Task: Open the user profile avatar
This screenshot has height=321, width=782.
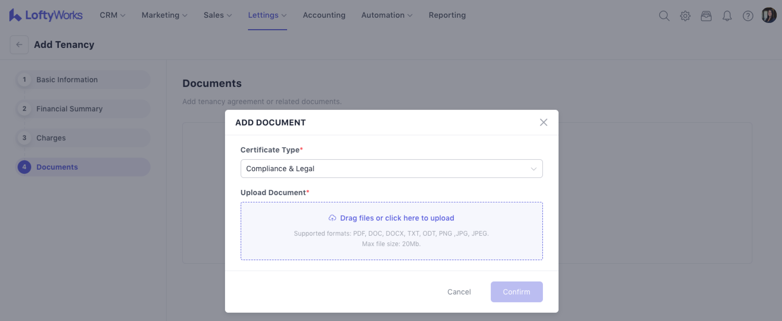Action: point(769,15)
